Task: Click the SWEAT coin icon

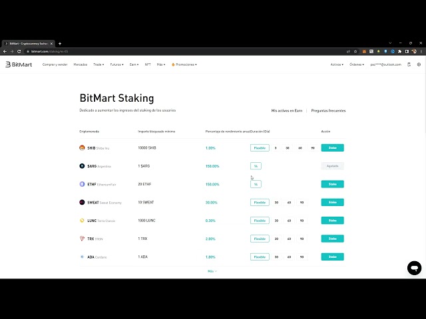Action: pos(82,202)
